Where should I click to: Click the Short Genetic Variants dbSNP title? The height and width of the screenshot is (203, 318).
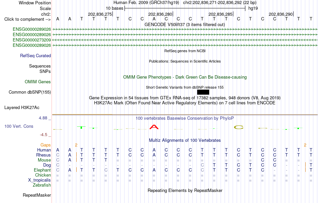point(185,87)
